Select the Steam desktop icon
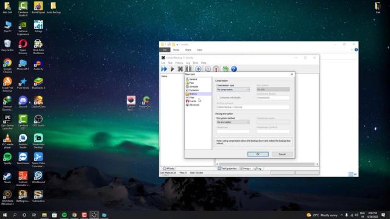390x219 pixels. (x=7, y=178)
